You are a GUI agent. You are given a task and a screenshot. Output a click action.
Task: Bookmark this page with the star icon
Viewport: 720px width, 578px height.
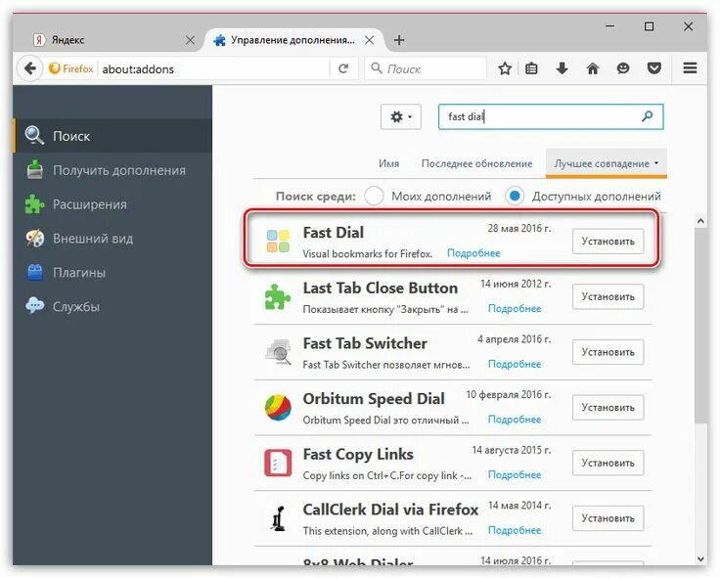(x=505, y=68)
